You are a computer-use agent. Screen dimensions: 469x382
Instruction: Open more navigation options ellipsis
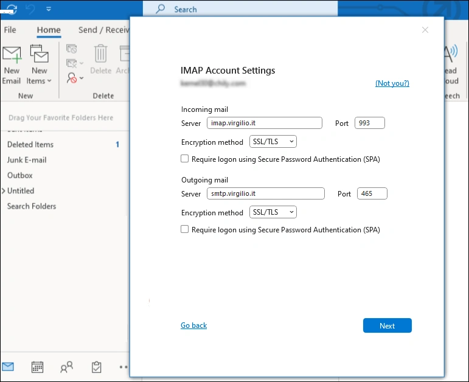[x=123, y=367]
